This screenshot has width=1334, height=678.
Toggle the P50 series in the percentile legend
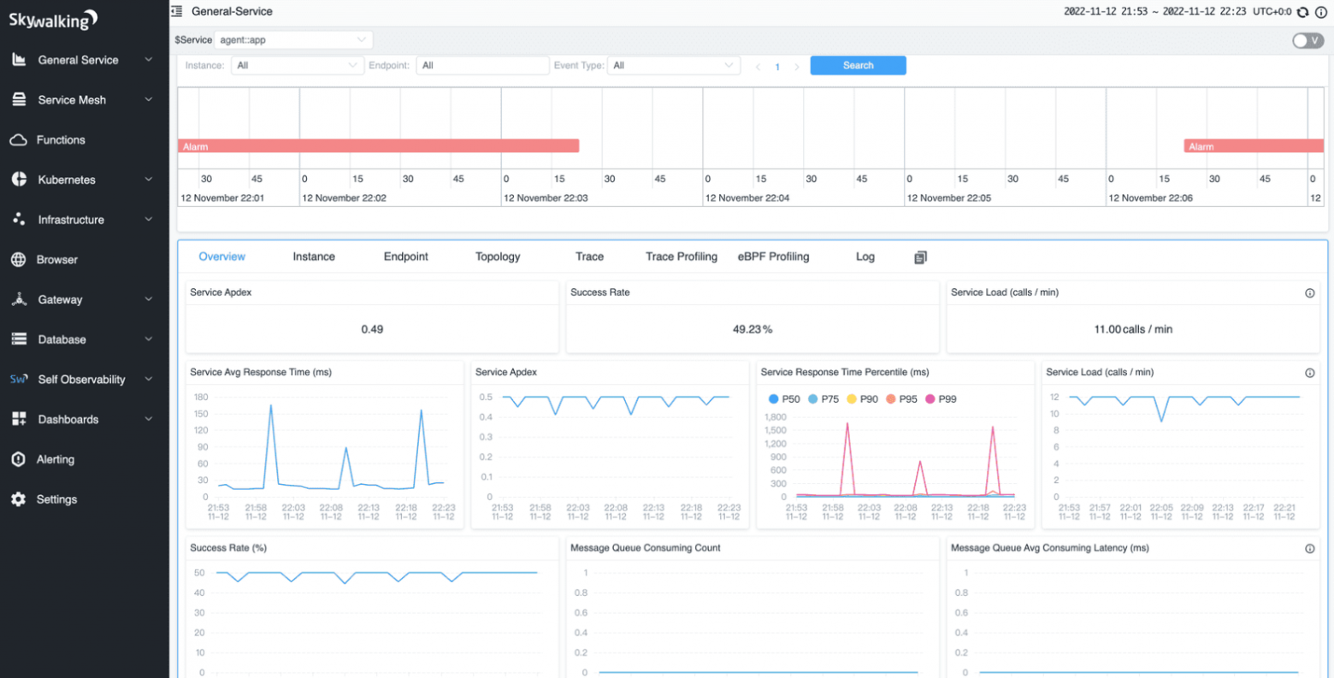(x=784, y=399)
